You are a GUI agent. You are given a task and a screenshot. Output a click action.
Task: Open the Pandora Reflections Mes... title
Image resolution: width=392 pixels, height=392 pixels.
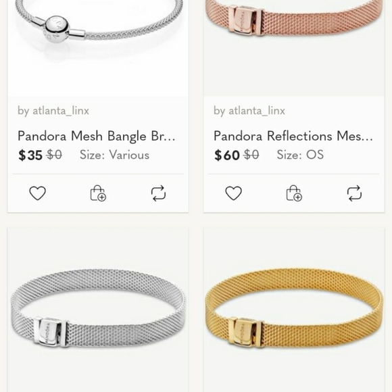pos(293,137)
